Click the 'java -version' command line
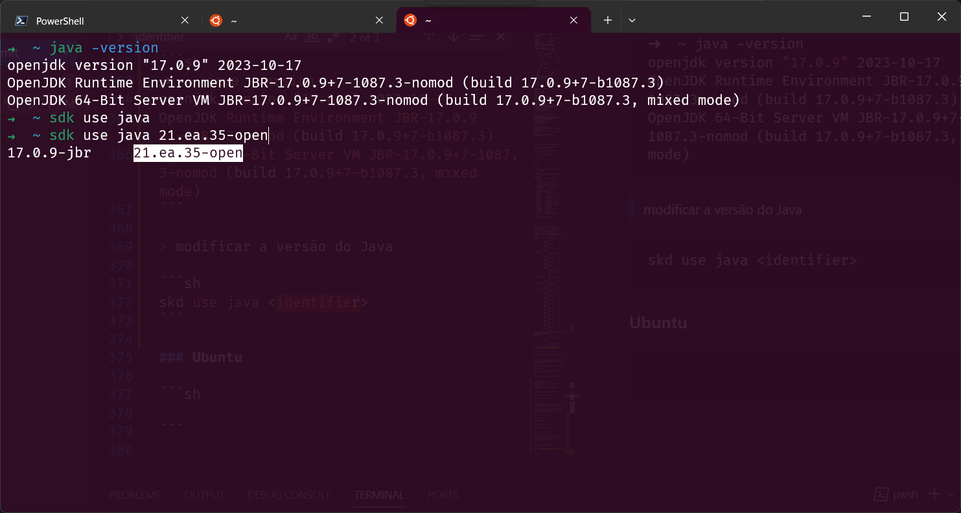The width and height of the screenshot is (961, 513). pos(83,48)
